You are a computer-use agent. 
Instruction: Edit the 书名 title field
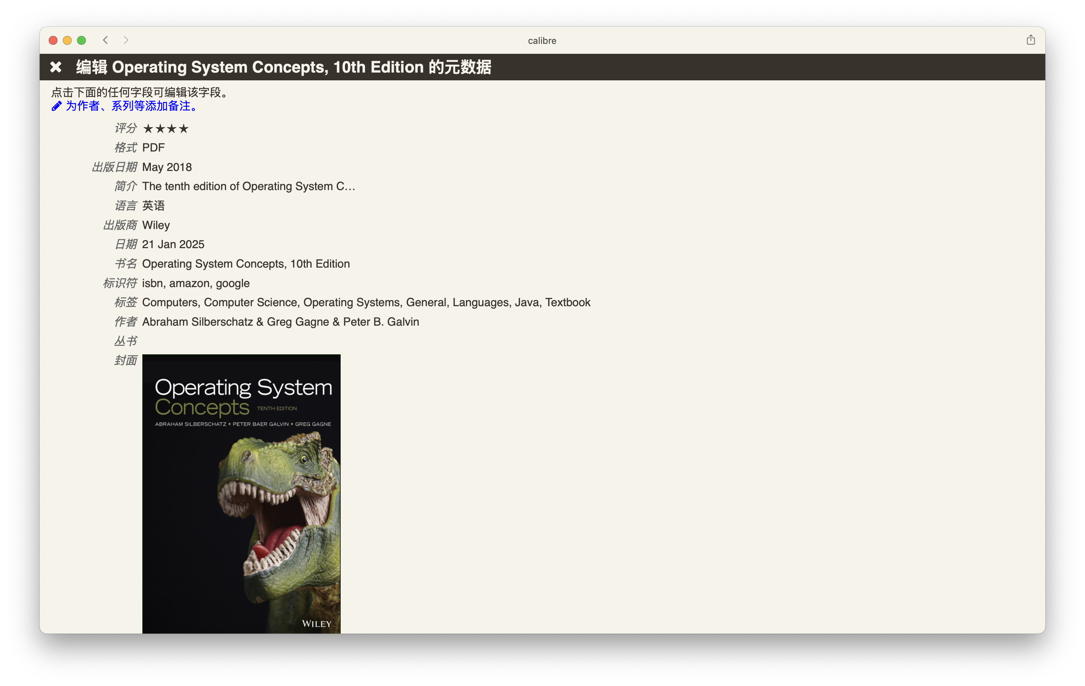(x=245, y=263)
